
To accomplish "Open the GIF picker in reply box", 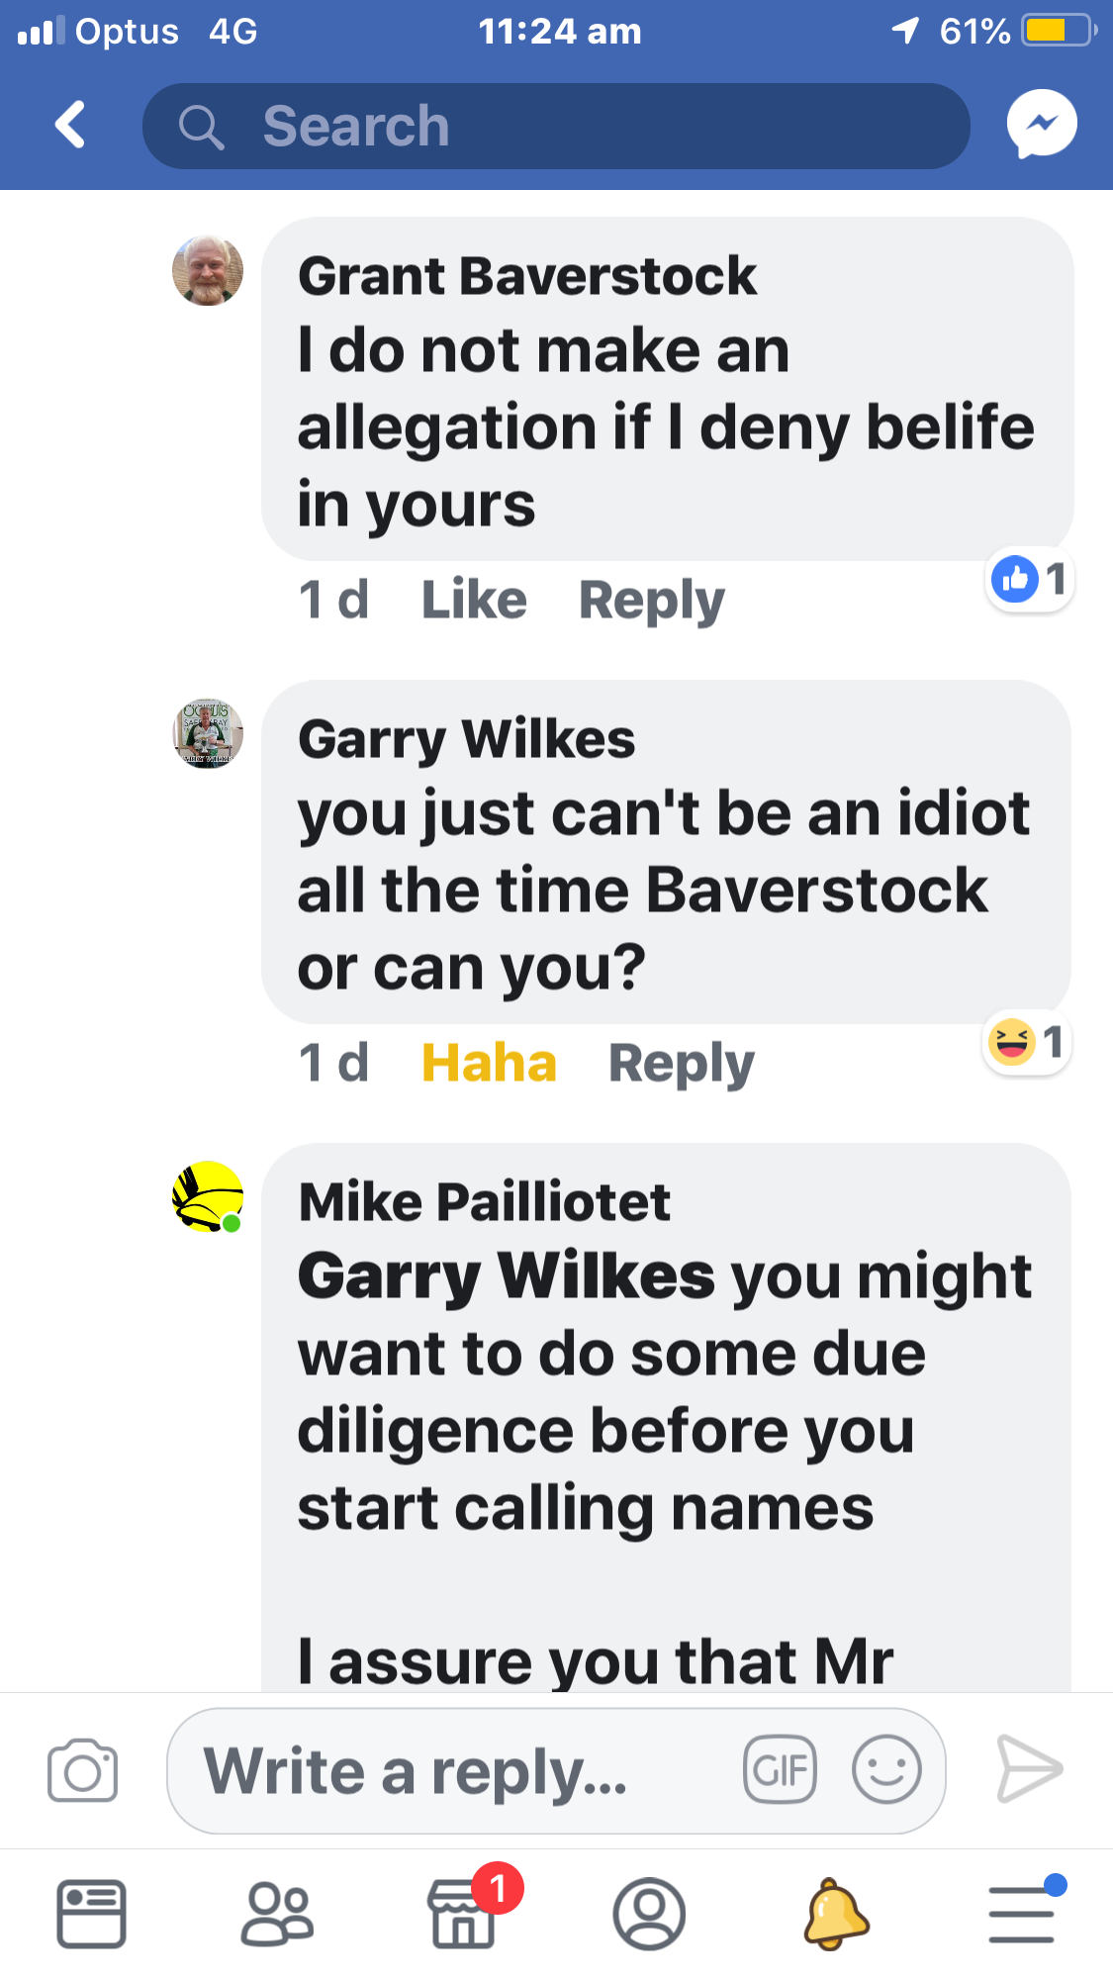I will click(780, 1769).
